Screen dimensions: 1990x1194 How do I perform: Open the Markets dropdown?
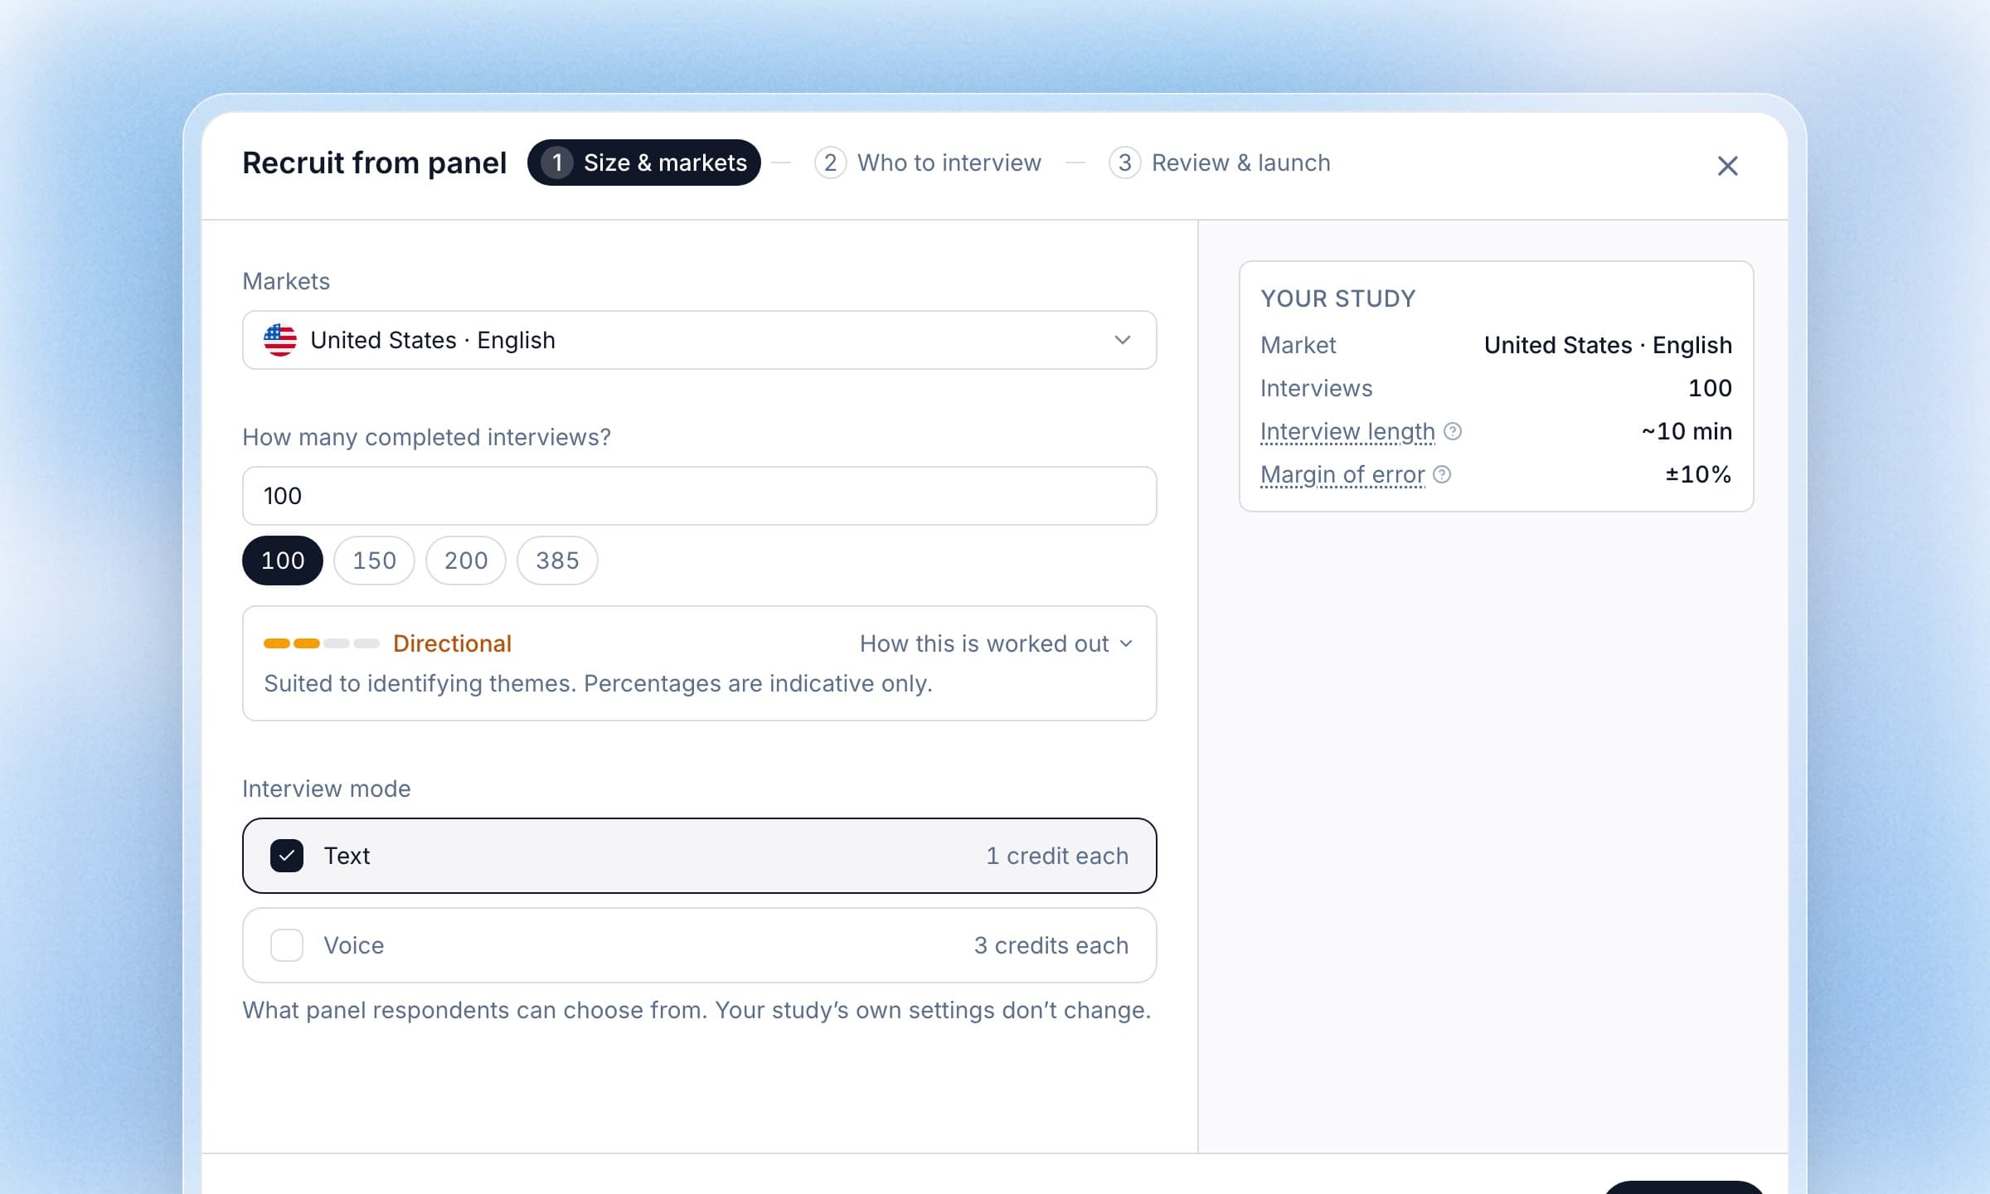[699, 340]
